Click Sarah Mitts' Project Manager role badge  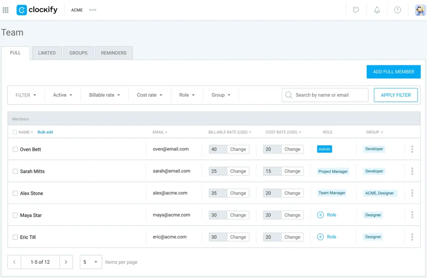333,171
